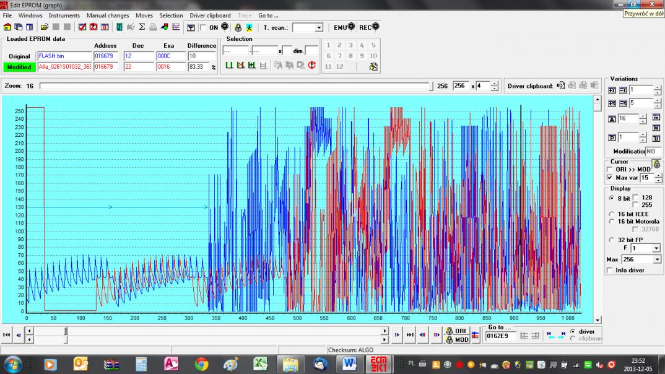Open Google Chrome from the taskbar
The image size is (665, 374).
(x=201, y=364)
